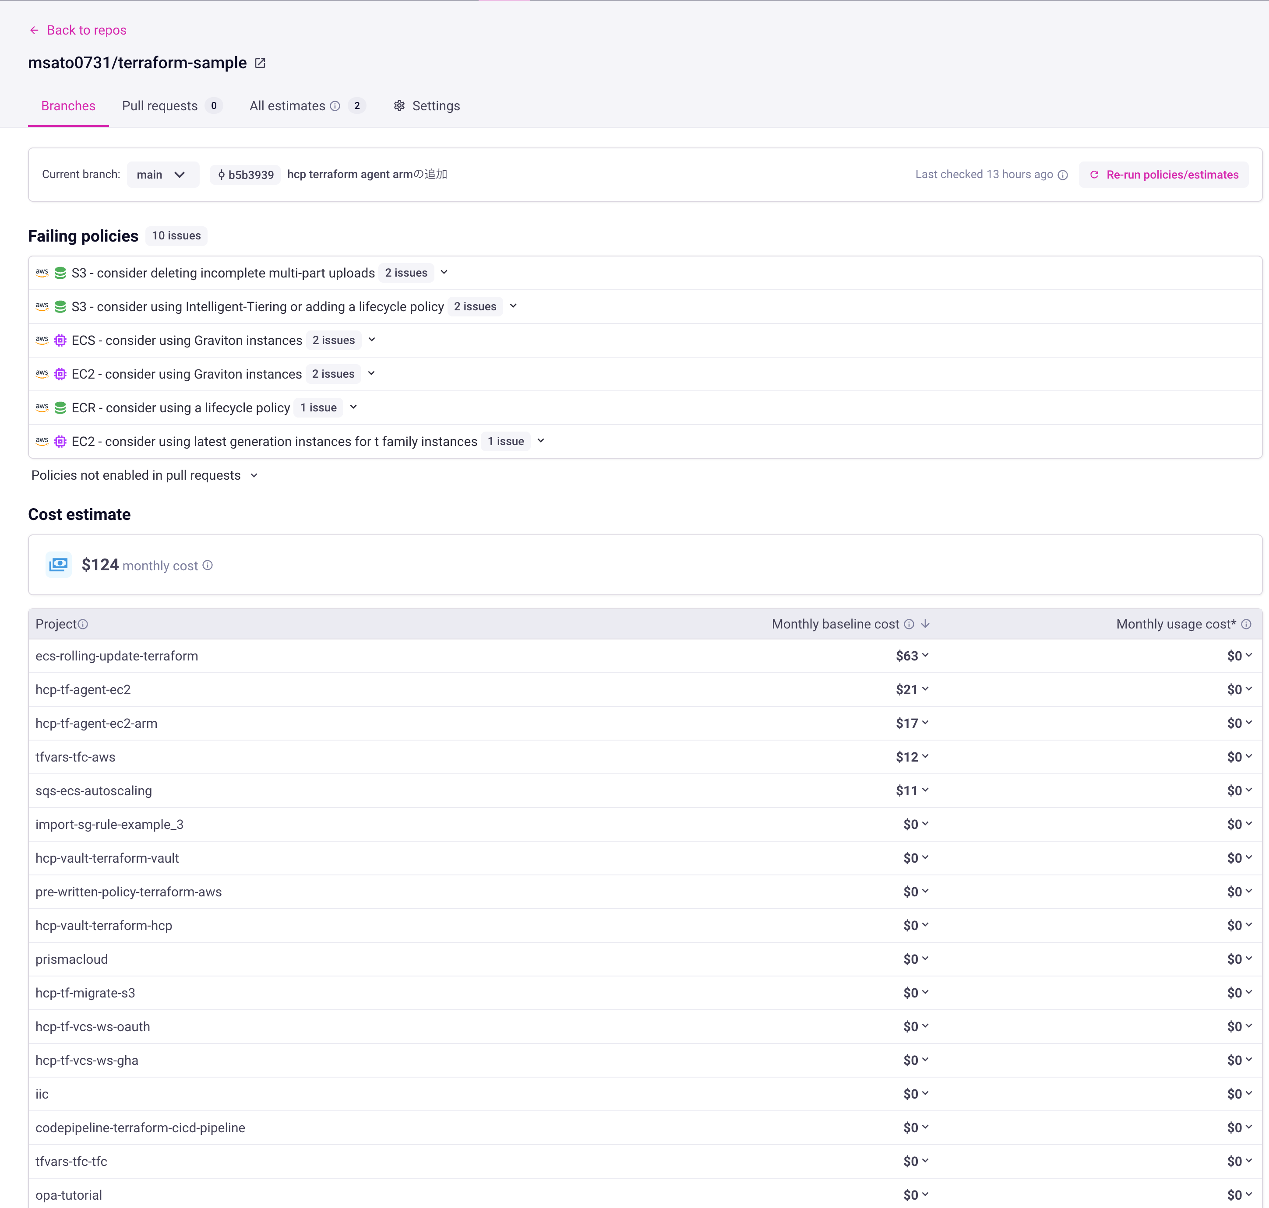Select ecs-rolling-update-terraform project row
Image resolution: width=1269 pixels, height=1208 pixels.
pyautogui.click(x=645, y=656)
